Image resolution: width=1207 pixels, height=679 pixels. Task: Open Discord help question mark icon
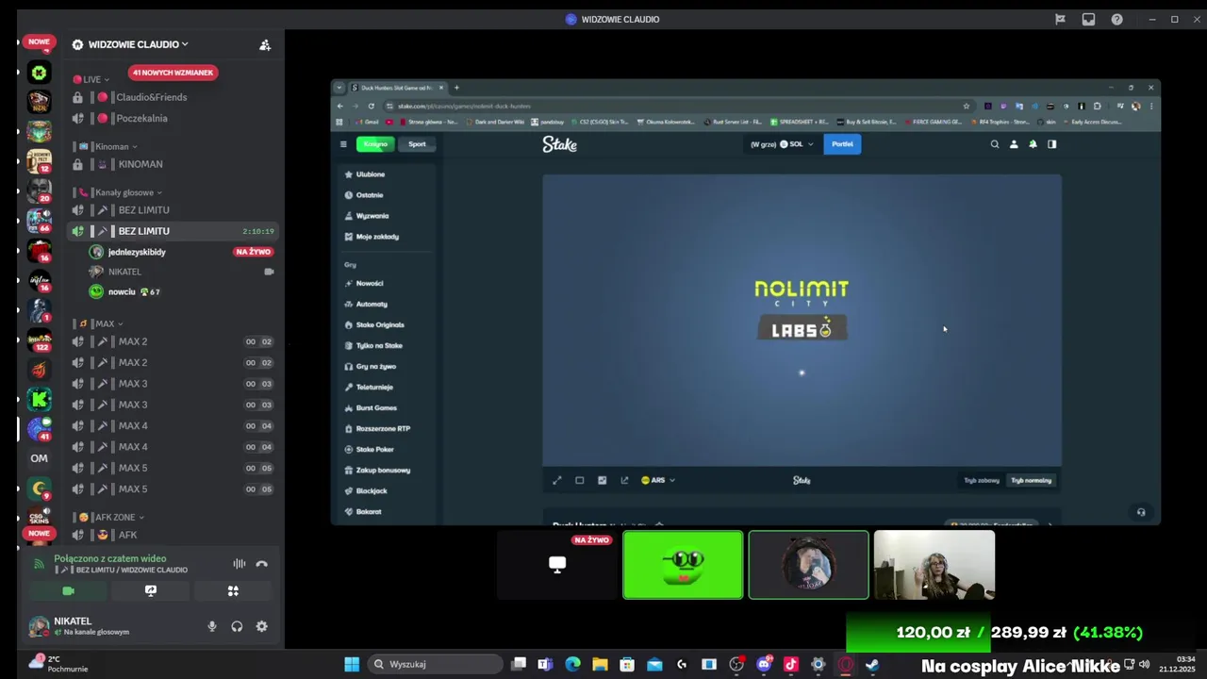pos(1117,19)
